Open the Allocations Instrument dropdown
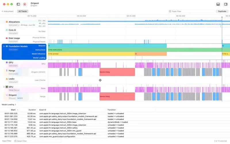Image resolution: width=230 pixels, height=144 pixels. 14,25
